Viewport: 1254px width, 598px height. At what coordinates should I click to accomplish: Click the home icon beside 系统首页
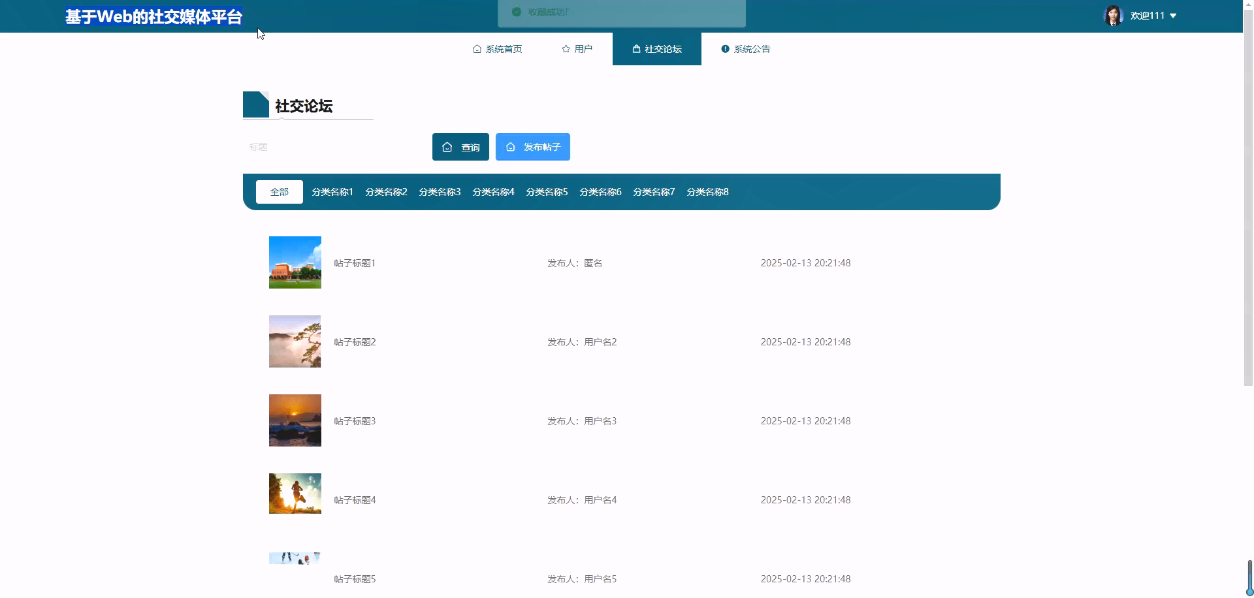tap(477, 49)
